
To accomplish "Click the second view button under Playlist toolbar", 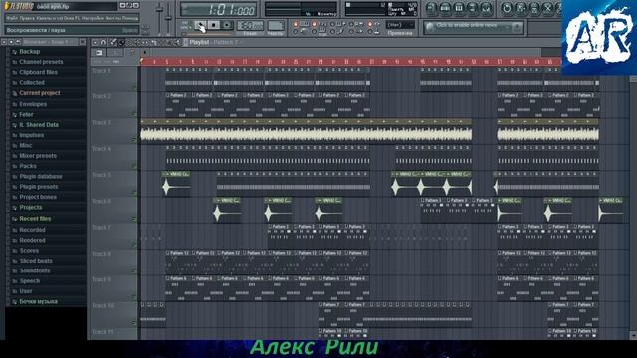I will tap(115, 53).
